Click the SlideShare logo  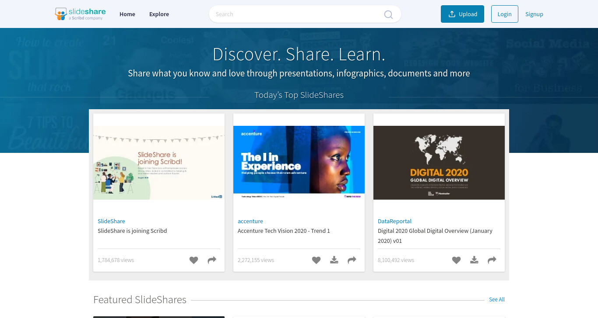pos(80,14)
